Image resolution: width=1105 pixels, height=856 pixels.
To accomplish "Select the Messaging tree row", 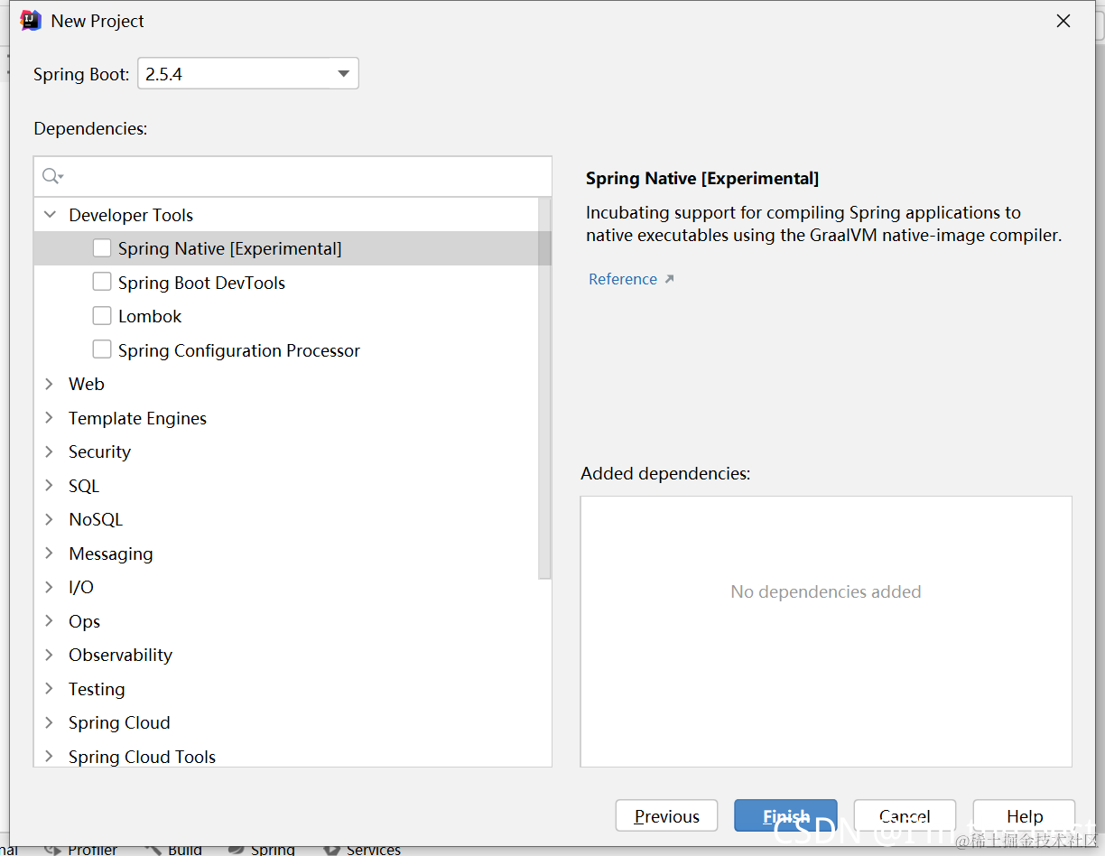I will point(286,554).
